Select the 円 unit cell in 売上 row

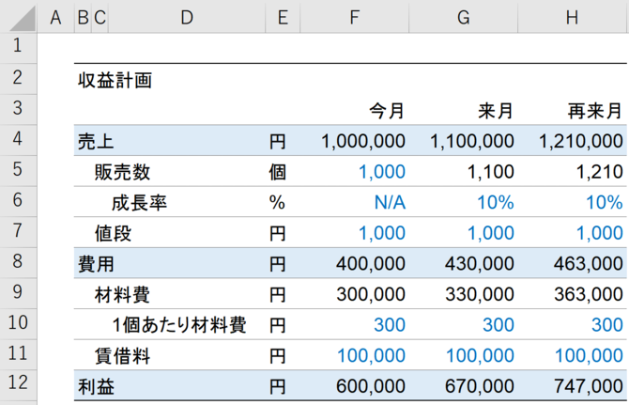(x=283, y=141)
